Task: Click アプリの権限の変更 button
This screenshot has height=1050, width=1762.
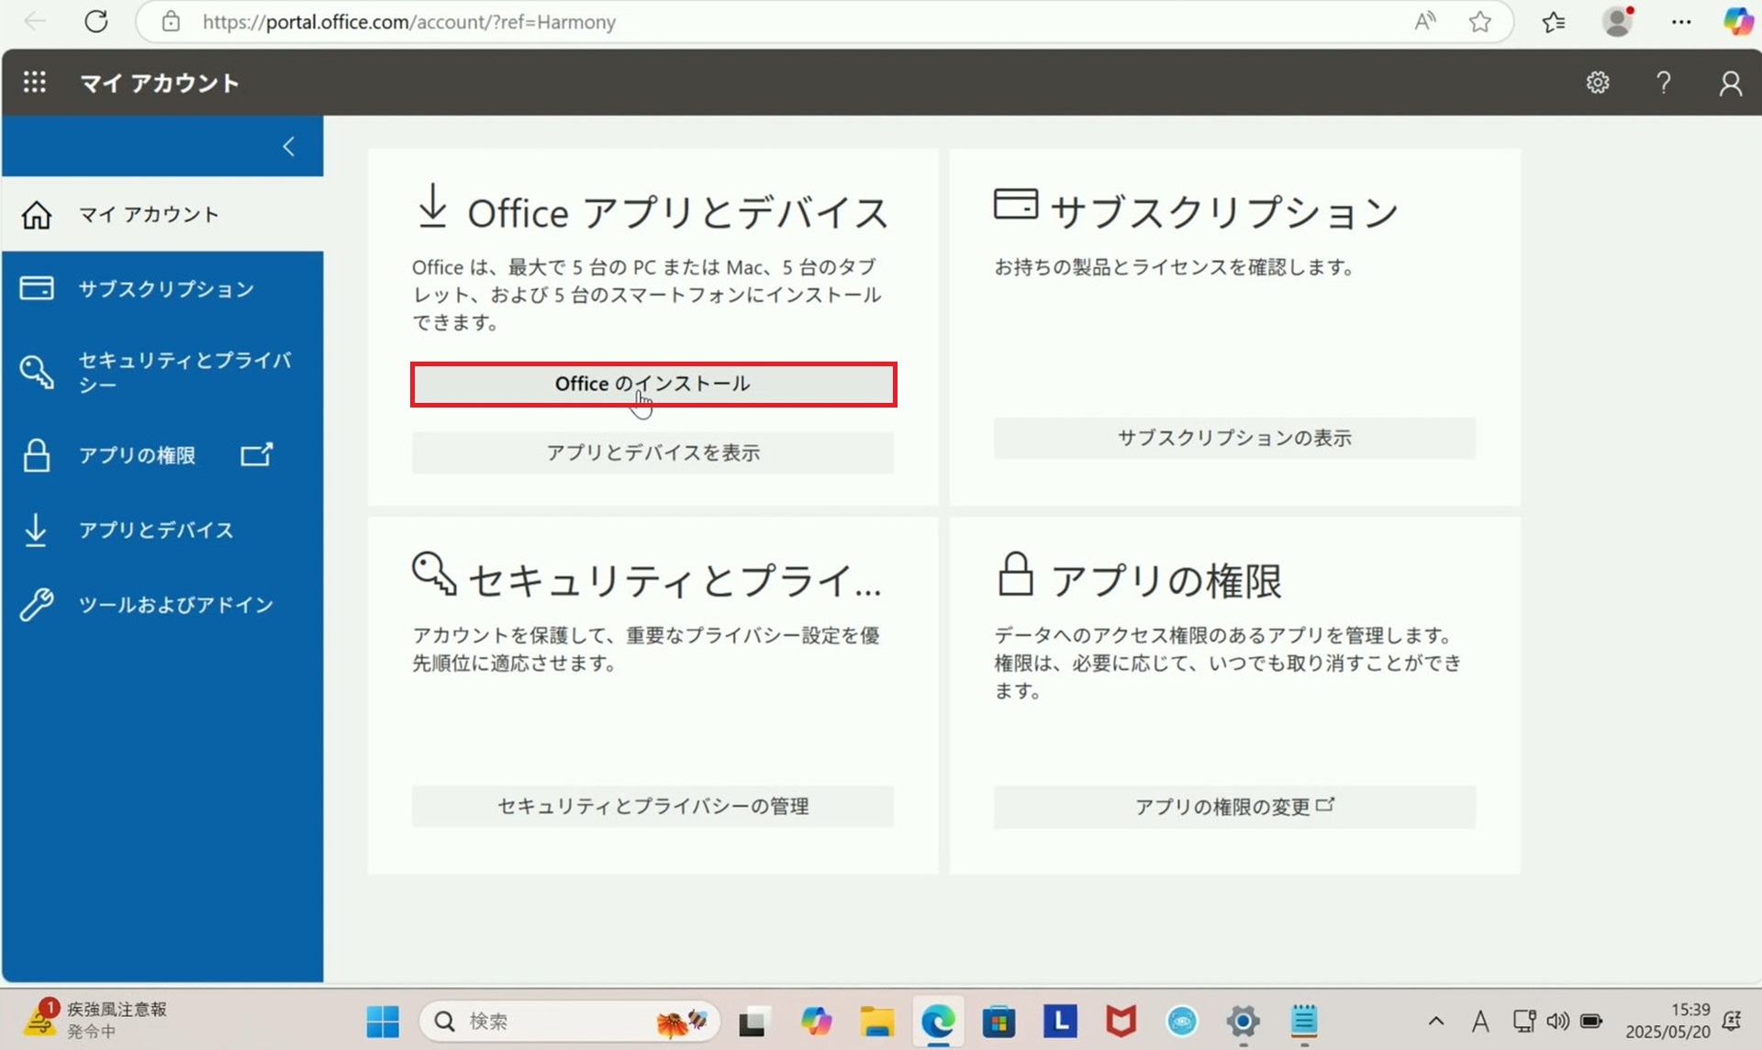Action: pyautogui.click(x=1234, y=807)
